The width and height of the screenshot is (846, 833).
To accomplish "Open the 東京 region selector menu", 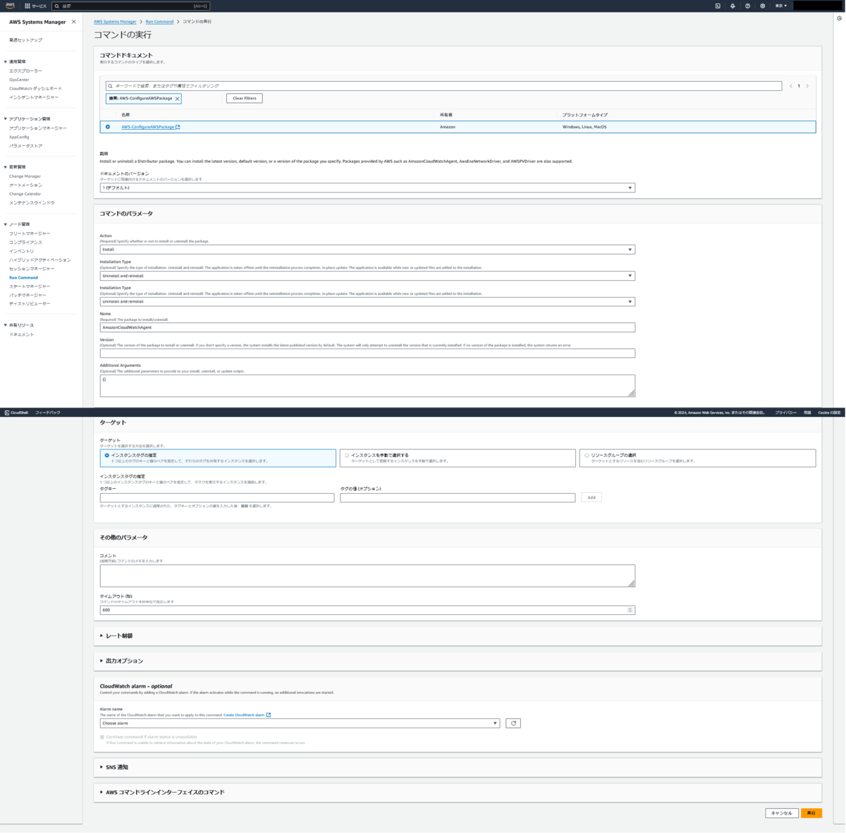I will tap(780, 5).
